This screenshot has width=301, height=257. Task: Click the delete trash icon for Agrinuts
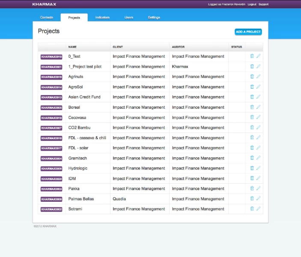[x=252, y=77]
